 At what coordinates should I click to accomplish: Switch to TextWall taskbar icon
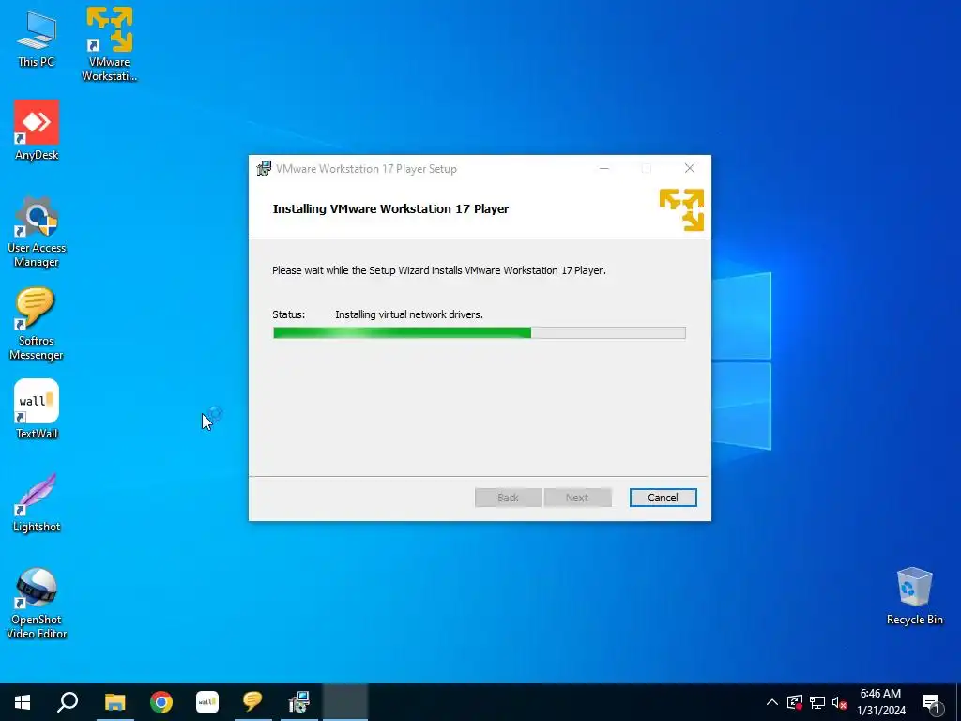click(x=207, y=702)
